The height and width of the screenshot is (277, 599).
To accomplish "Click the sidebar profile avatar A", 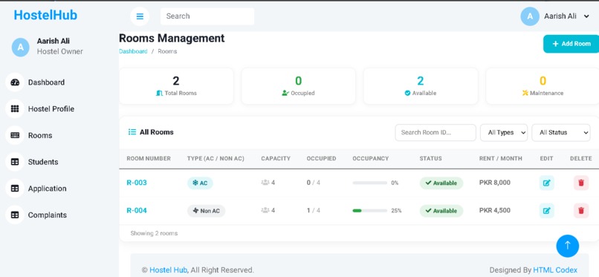I will point(21,48).
